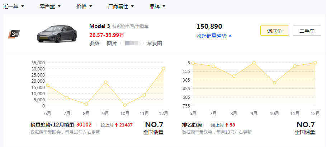Click red up arrow beside 58
This screenshot has height=147, width=326.
(x=227, y=125)
